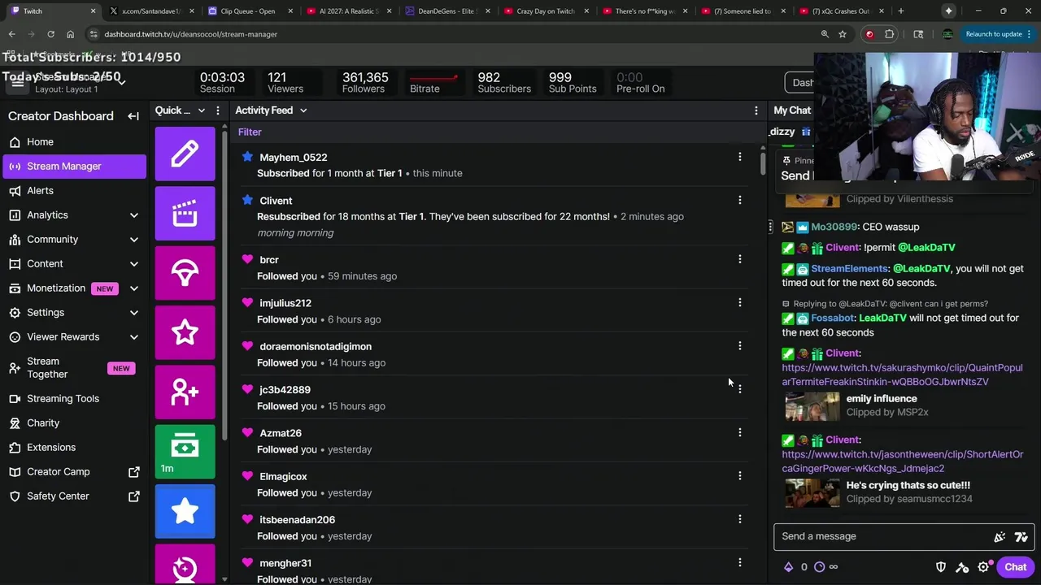Screen dimensions: 1041x585
Task: Open options menu for imjulius212 follow
Action: click(740, 302)
